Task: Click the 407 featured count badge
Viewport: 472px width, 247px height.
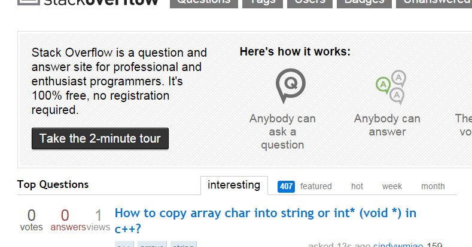Action: coord(286,186)
